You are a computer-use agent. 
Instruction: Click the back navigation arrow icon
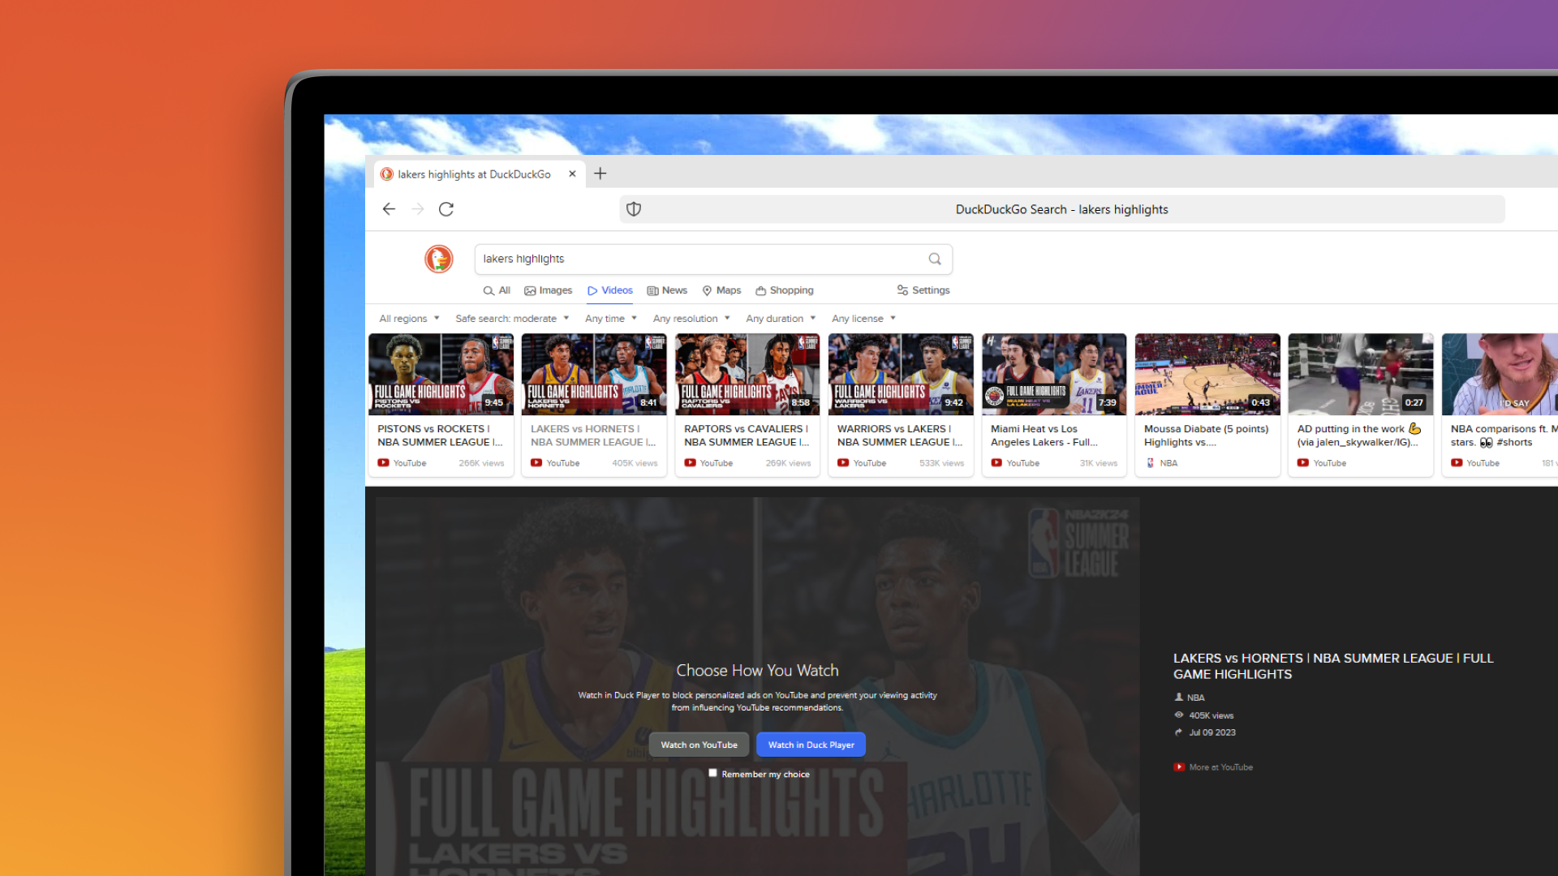click(389, 208)
